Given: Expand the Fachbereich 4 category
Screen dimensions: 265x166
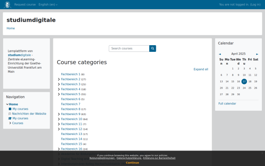Looking at the screenshot, I should tap(59, 89).
